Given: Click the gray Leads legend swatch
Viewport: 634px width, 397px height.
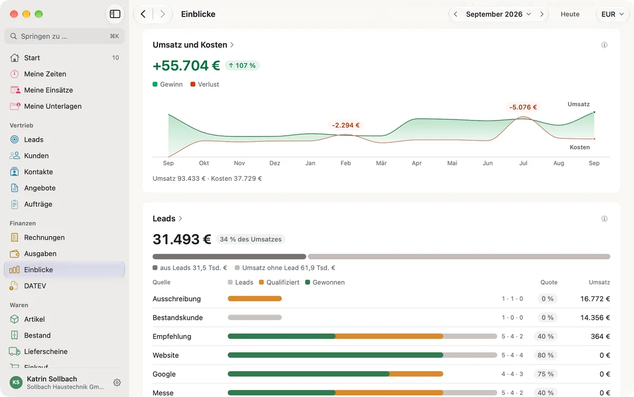Looking at the screenshot, I should [x=230, y=282].
